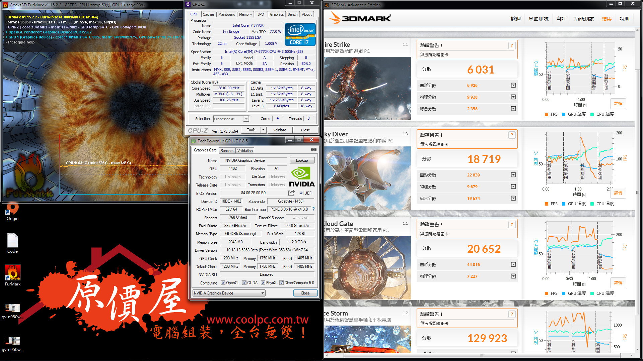Click the CPU-Z Tools button
This screenshot has width=643, height=361.
coord(251,130)
